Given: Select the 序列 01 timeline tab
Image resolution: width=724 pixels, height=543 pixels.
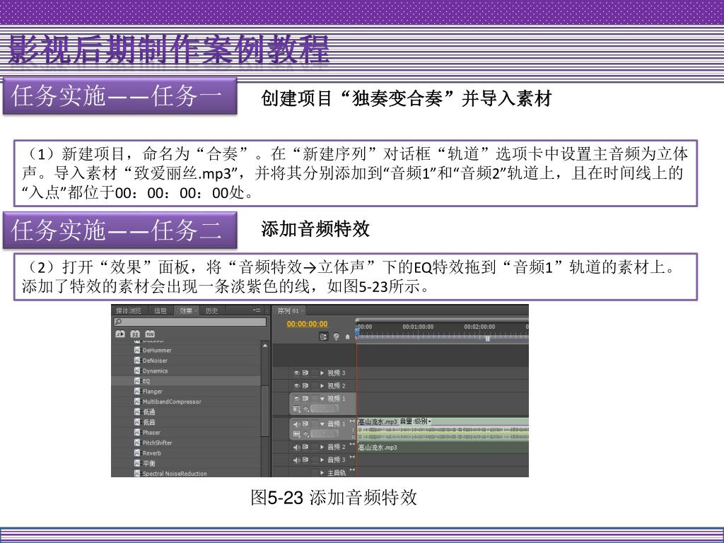Looking at the screenshot, I should (288, 311).
